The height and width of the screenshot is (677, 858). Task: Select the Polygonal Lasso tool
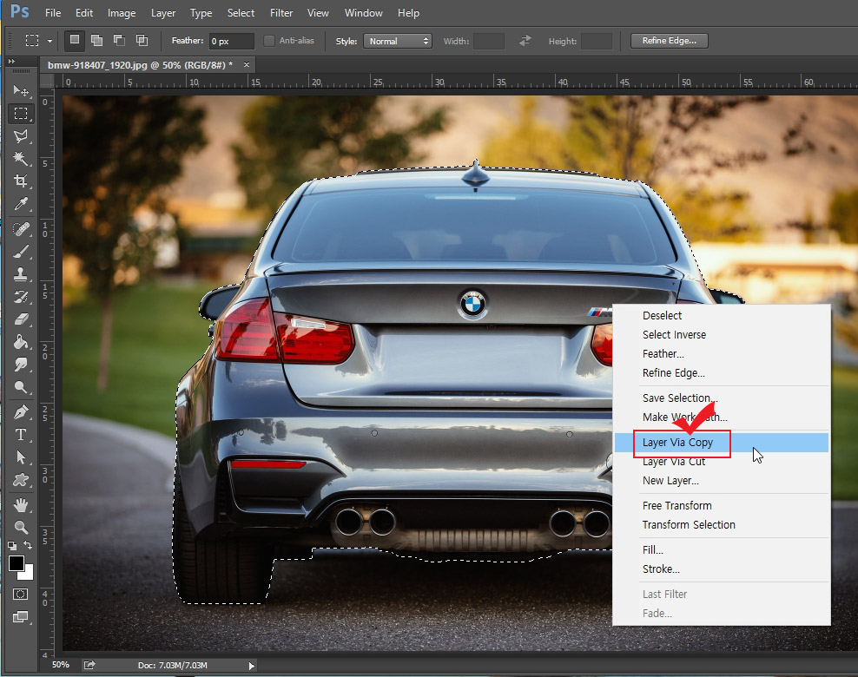[x=21, y=136]
